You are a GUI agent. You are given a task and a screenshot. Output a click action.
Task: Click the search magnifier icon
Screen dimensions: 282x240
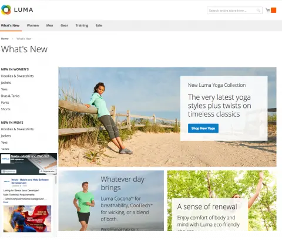(x=258, y=11)
